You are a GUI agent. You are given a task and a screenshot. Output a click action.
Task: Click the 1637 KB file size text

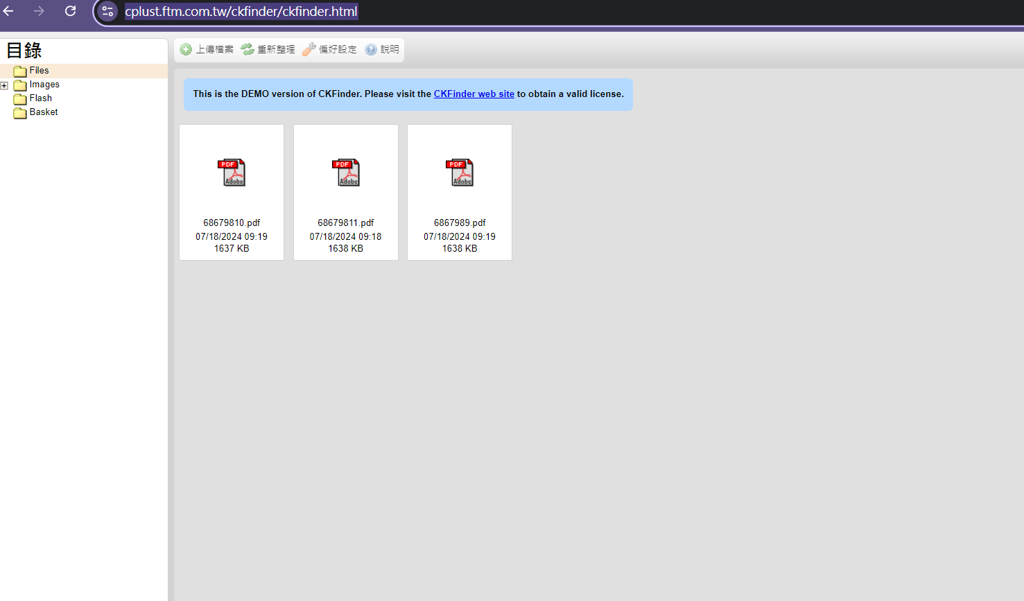point(232,248)
